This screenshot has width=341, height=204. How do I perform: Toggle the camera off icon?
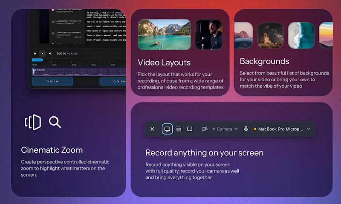click(204, 129)
